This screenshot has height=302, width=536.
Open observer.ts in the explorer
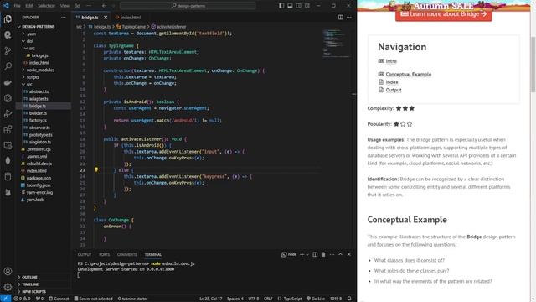coord(39,128)
